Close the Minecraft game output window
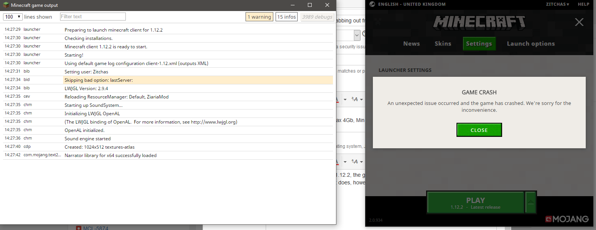The width and height of the screenshot is (596, 230). [327, 5]
